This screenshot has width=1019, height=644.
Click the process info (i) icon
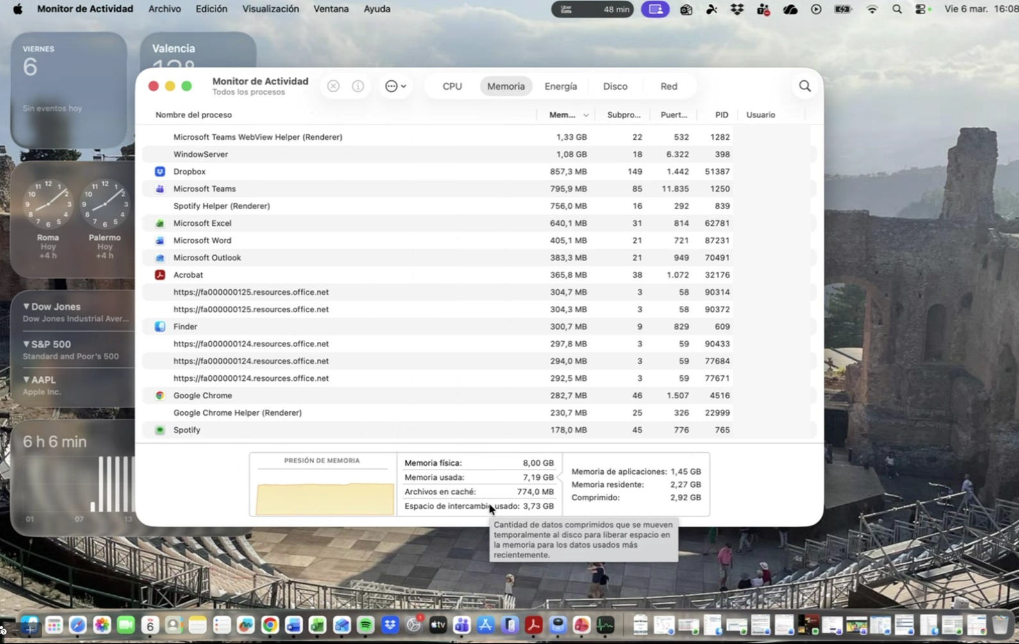click(x=358, y=86)
